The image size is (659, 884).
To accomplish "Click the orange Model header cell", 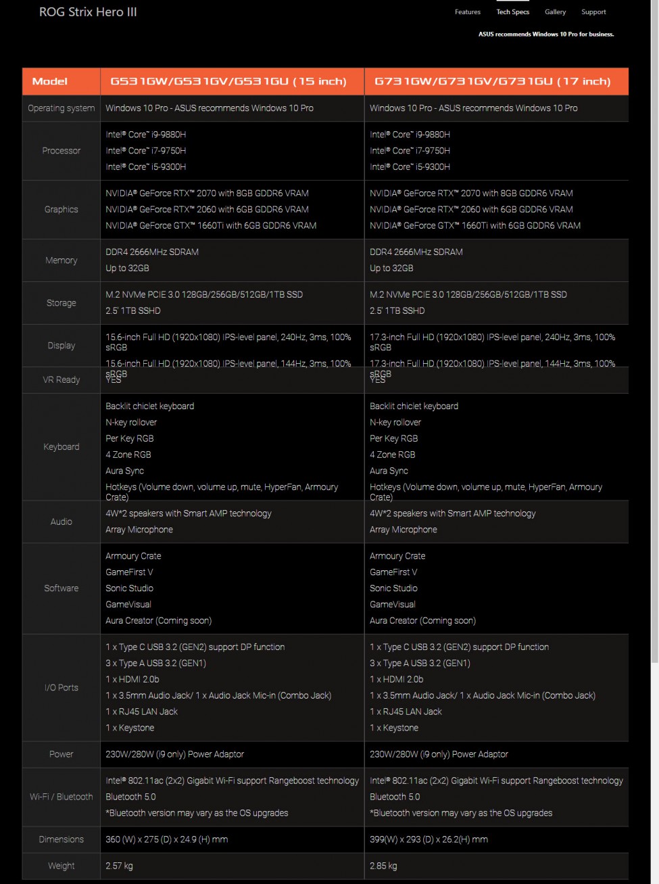I will pos(50,81).
